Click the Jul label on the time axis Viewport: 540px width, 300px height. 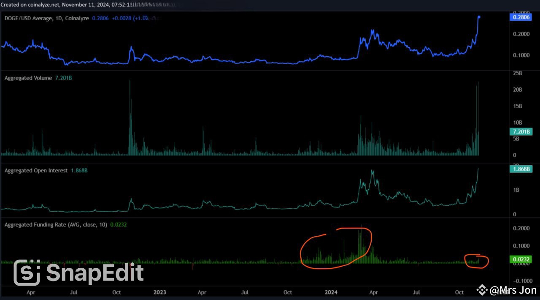[x=416, y=292]
